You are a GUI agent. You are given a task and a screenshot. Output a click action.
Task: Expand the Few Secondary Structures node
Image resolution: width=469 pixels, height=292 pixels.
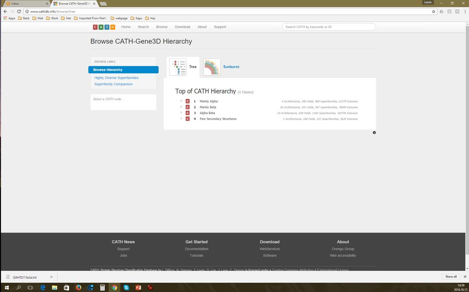click(x=181, y=119)
